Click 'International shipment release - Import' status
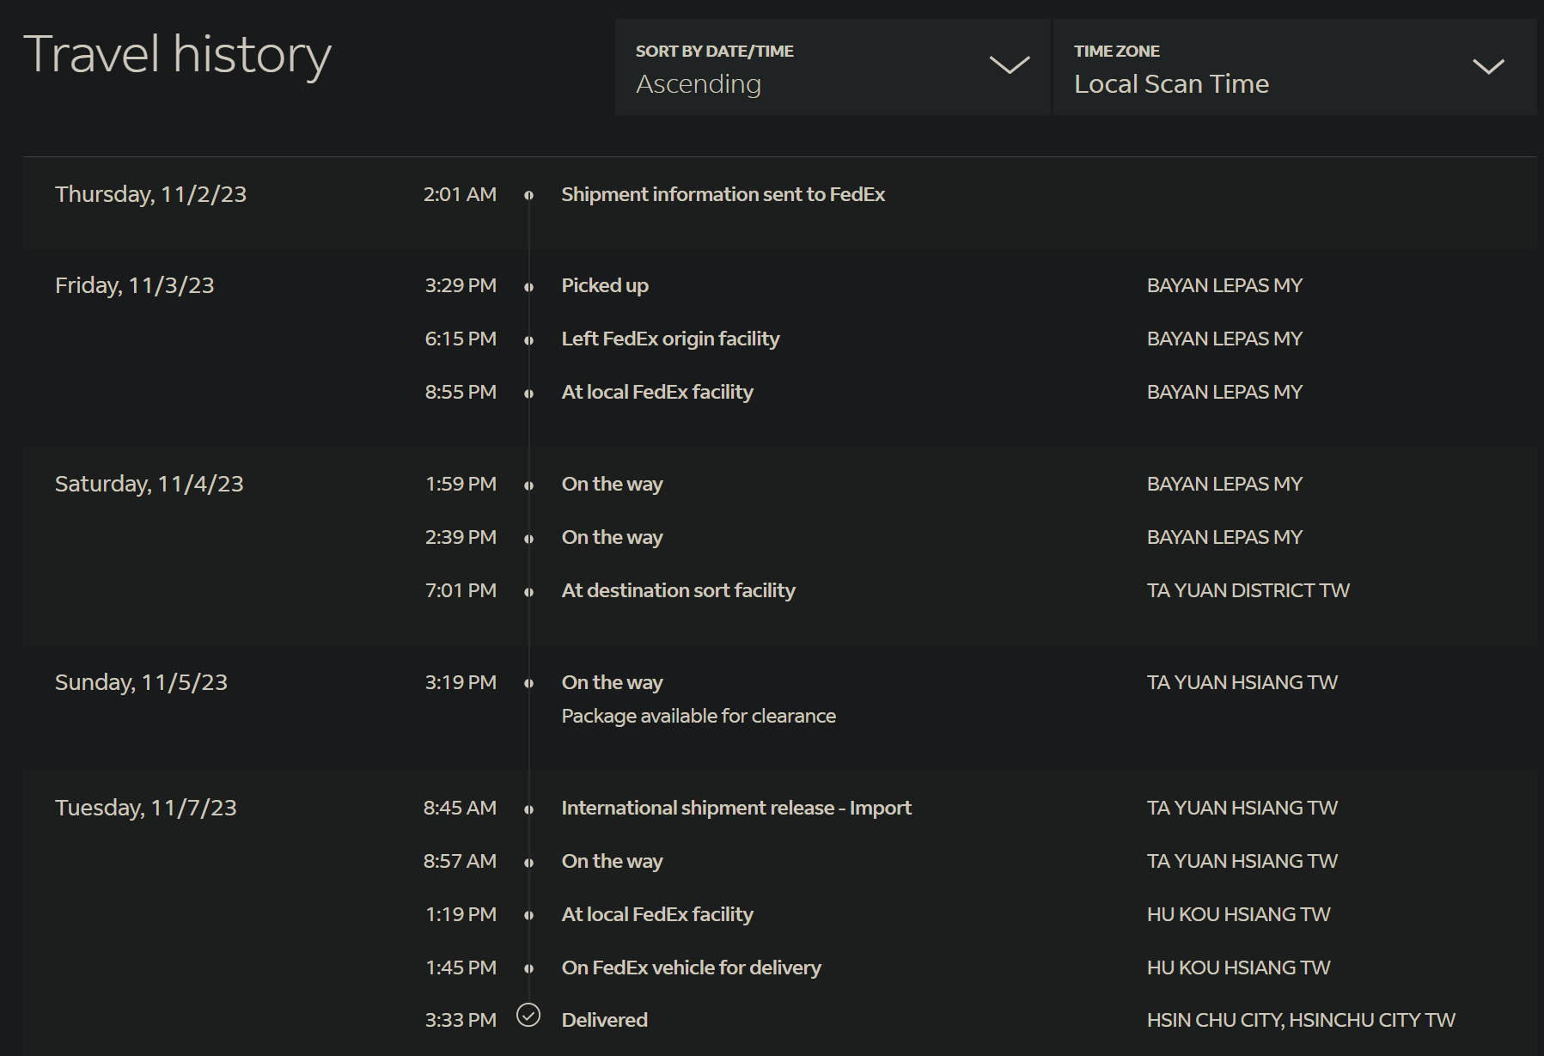This screenshot has height=1056, width=1544. (x=736, y=809)
